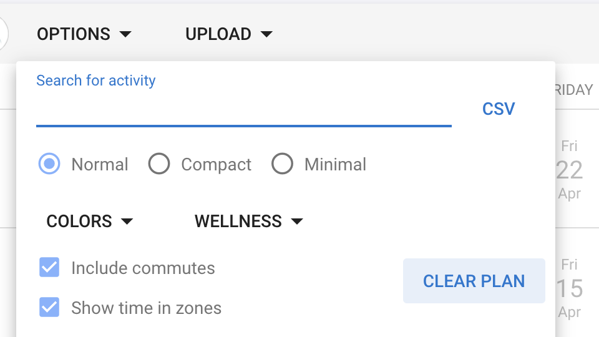Select the Fri 22 Apr calendar day
The width and height of the screenshot is (599, 337).
coord(570,170)
